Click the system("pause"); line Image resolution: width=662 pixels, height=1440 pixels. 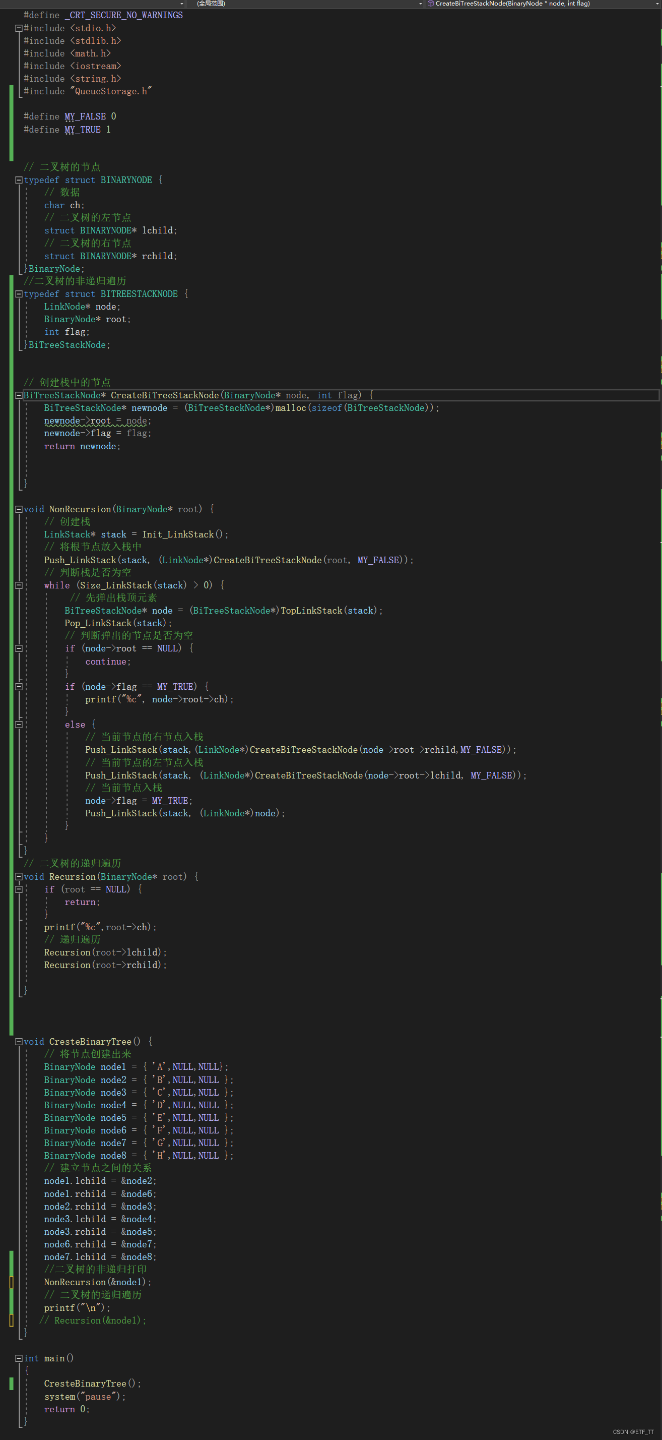click(x=85, y=1397)
